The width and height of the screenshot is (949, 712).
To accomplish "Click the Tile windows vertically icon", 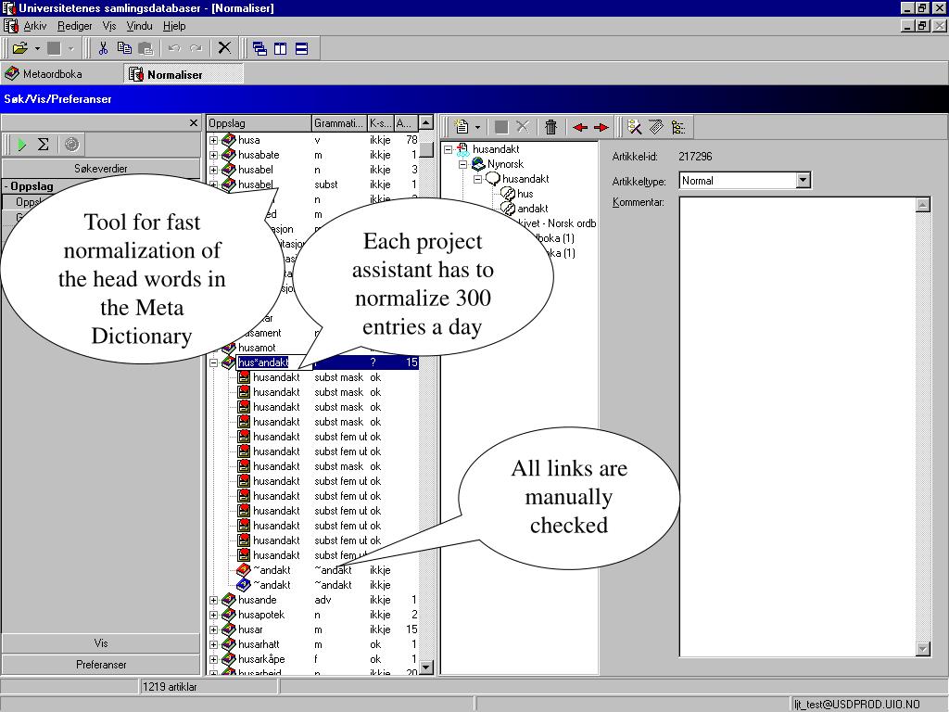I will [280, 48].
